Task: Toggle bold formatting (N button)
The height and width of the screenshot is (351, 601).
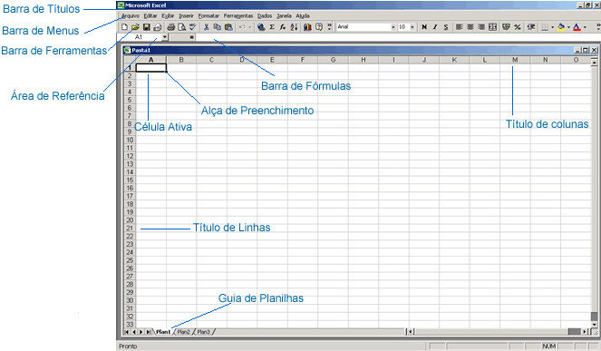Action: (424, 27)
